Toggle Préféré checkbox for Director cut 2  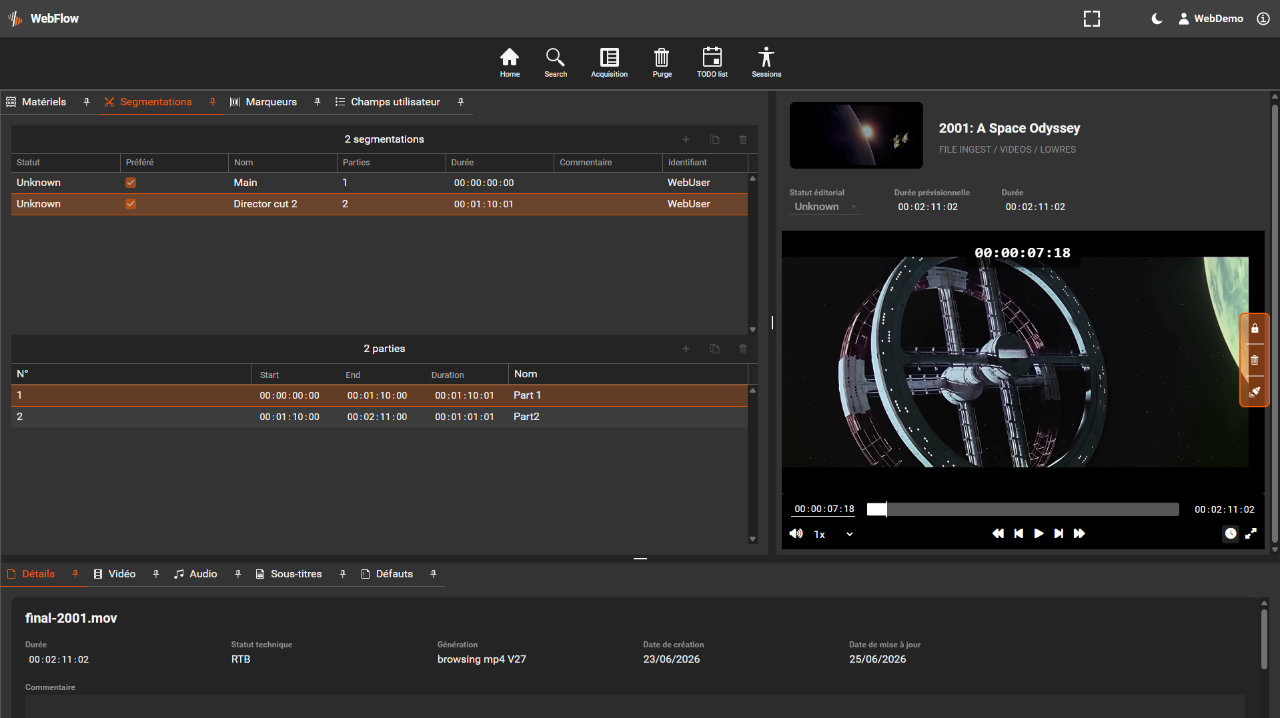tap(131, 204)
